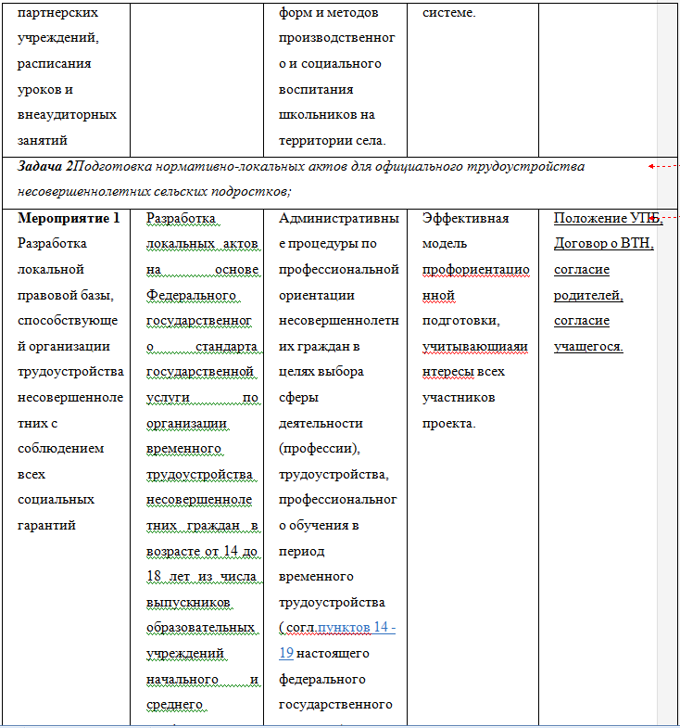
Task: Click the text "18 лет из числа"
Action: click(202, 576)
